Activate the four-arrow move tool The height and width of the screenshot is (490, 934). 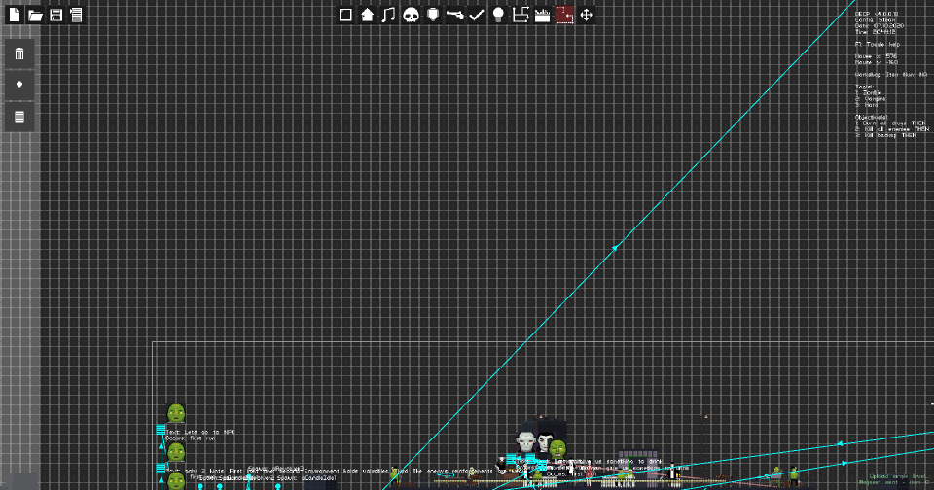click(586, 15)
